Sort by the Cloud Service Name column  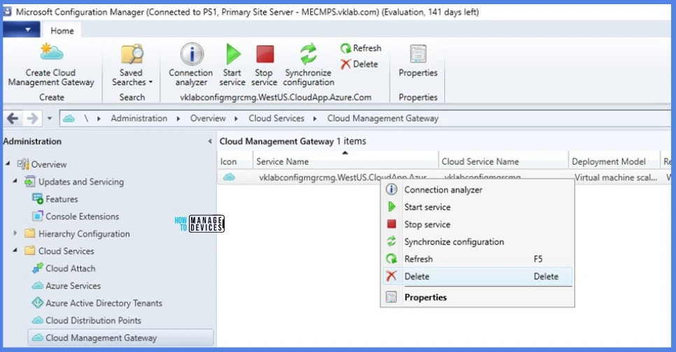(x=504, y=161)
